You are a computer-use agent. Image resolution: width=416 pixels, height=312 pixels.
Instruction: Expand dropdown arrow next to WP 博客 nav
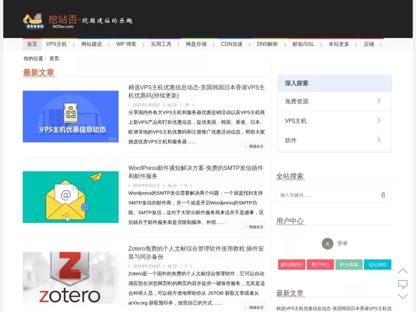tap(144, 45)
